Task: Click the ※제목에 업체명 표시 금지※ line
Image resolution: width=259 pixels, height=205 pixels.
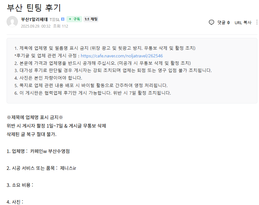Action: [x=35, y=118]
